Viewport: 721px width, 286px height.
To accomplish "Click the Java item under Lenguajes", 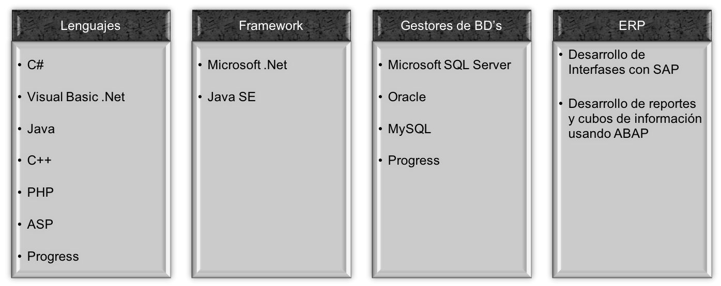I will click(41, 129).
